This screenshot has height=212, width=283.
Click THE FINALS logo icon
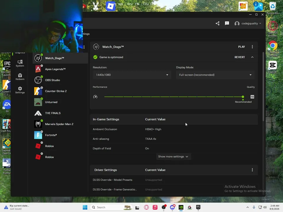[x=38, y=113]
